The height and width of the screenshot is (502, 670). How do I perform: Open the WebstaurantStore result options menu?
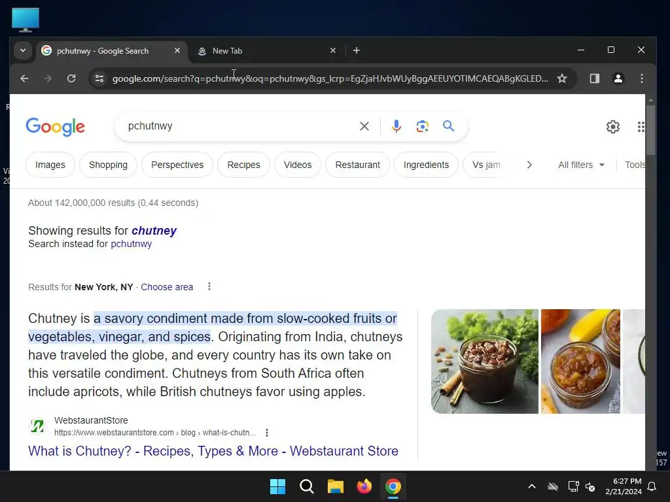[x=267, y=433]
